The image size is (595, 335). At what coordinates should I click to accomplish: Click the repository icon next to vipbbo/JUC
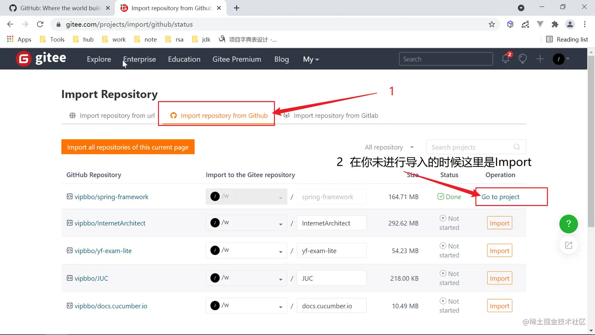pos(70,278)
